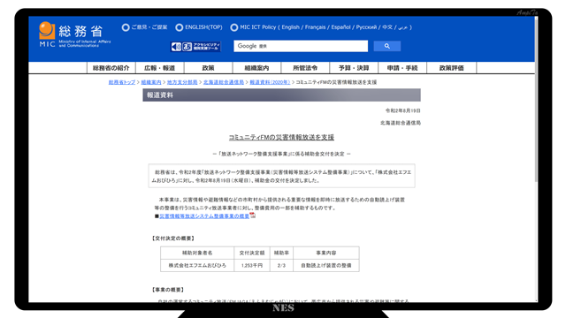Viewport: 566px width, 318px height.
Task: Open the 政策評価 menu
Action: [x=452, y=68]
